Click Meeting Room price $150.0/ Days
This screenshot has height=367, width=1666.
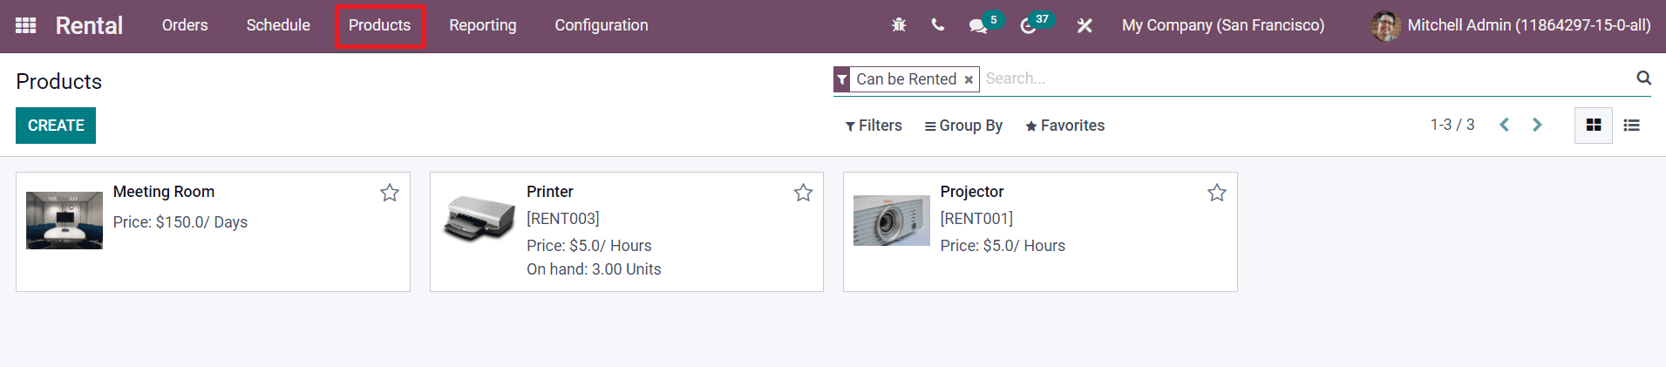pos(180,222)
